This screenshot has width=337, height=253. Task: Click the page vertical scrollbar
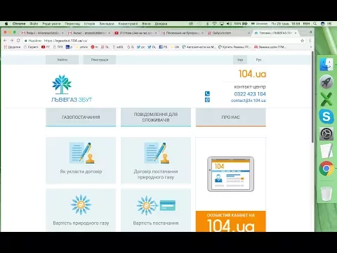[x=312, y=97]
